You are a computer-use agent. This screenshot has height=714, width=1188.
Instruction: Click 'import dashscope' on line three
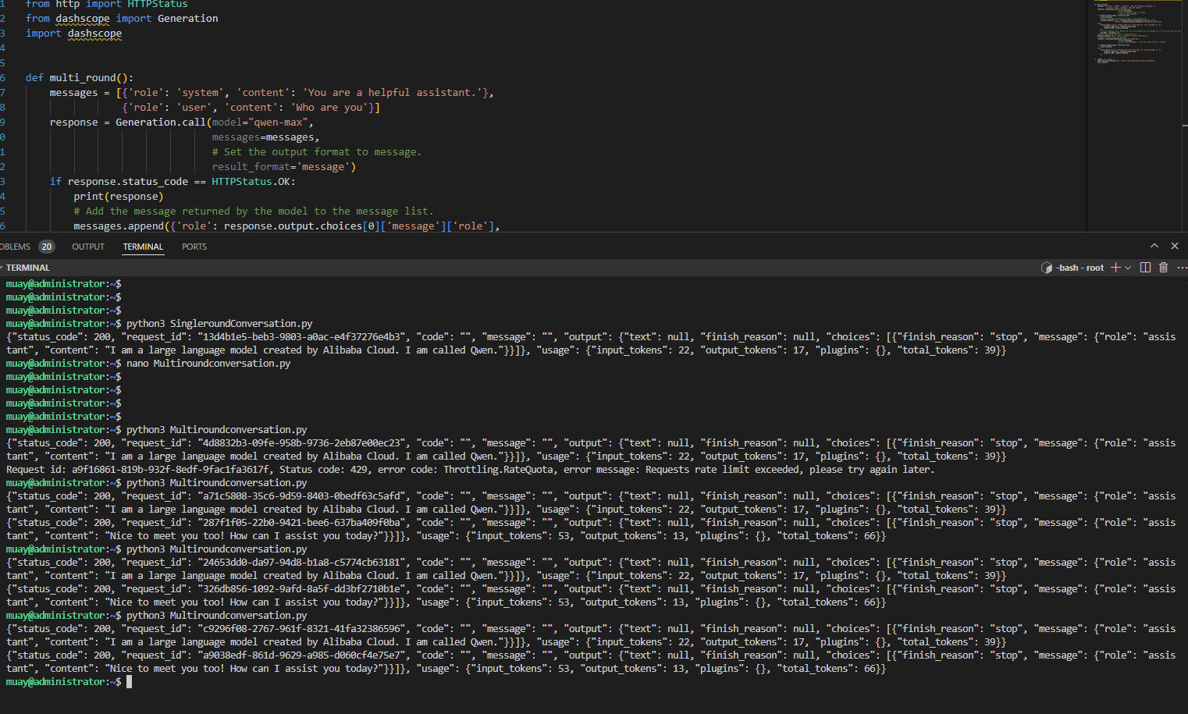pyautogui.click(x=73, y=34)
